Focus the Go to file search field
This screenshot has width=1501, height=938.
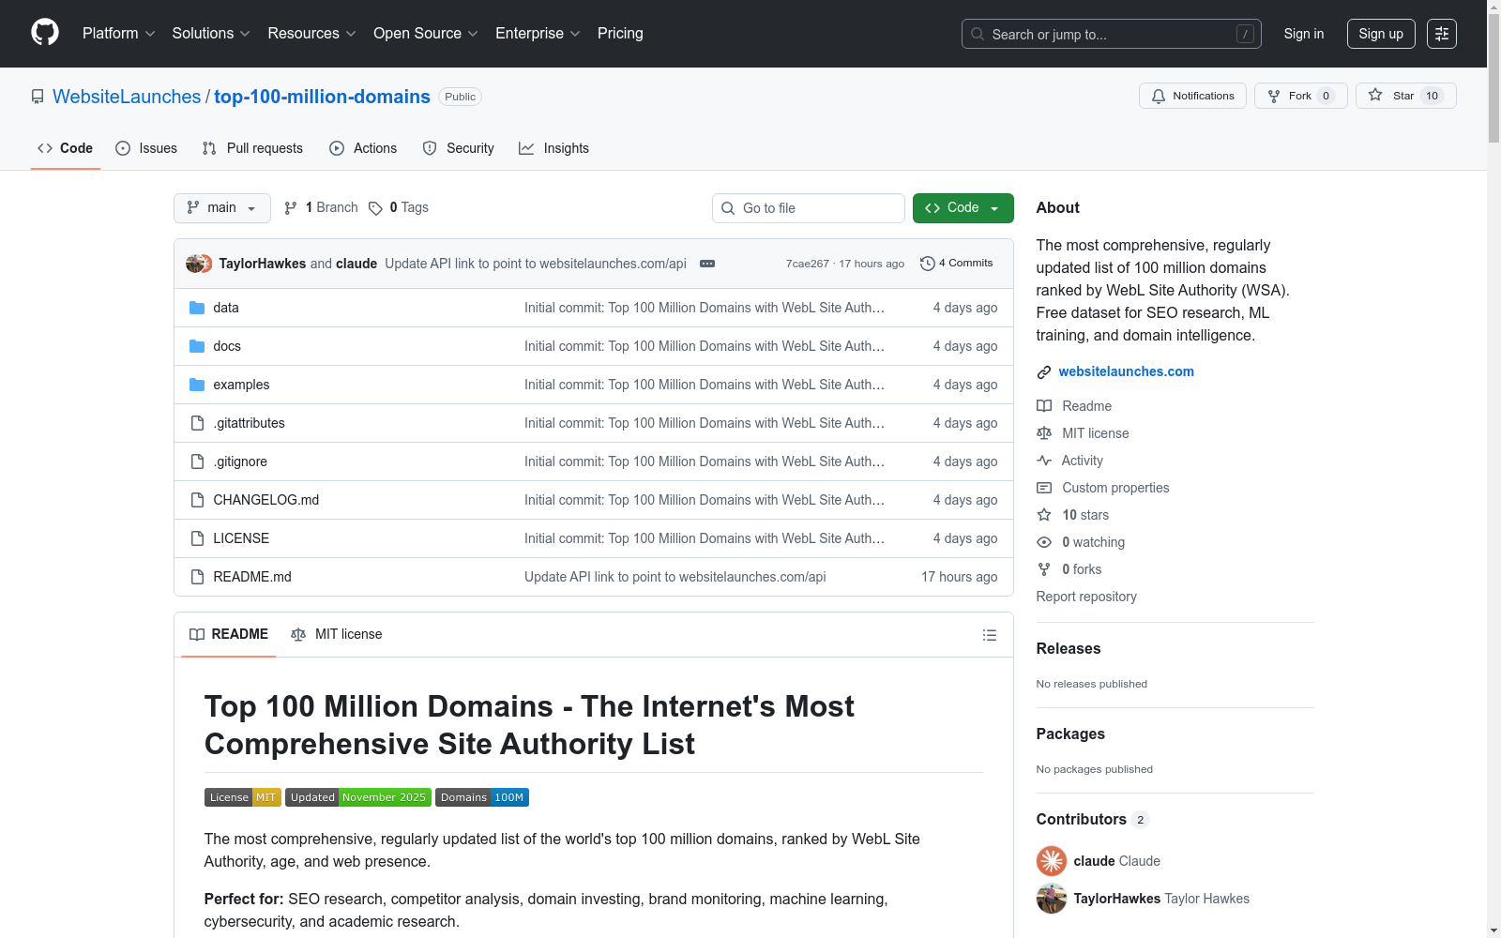809,208
